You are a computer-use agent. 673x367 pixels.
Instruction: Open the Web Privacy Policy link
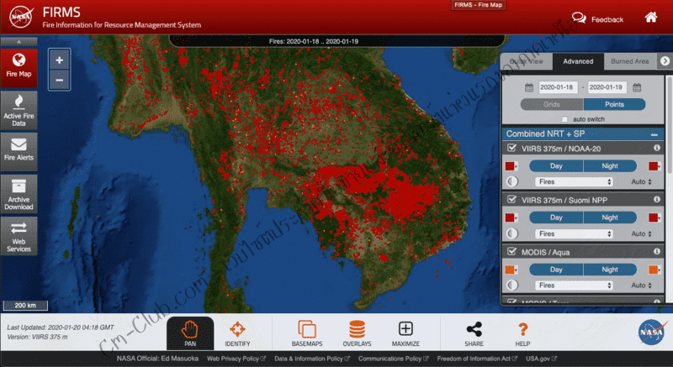point(236,359)
